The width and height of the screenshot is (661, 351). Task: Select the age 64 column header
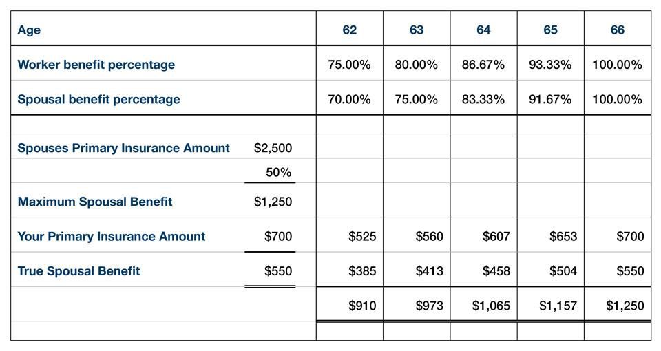[x=483, y=30]
